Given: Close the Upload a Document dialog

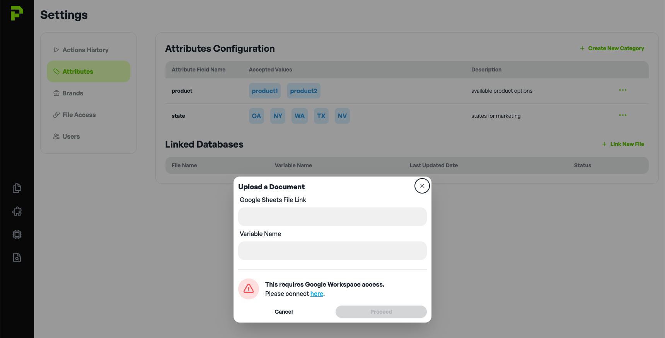Looking at the screenshot, I should click(x=422, y=186).
